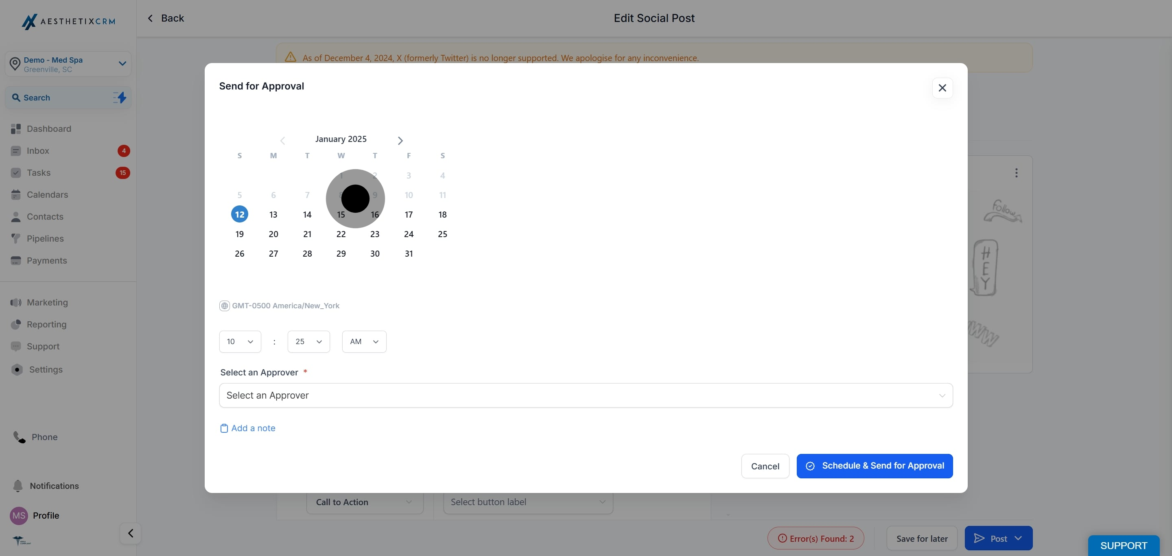Close the Send for Approval dialog
Image resolution: width=1172 pixels, height=556 pixels.
[942, 88]
